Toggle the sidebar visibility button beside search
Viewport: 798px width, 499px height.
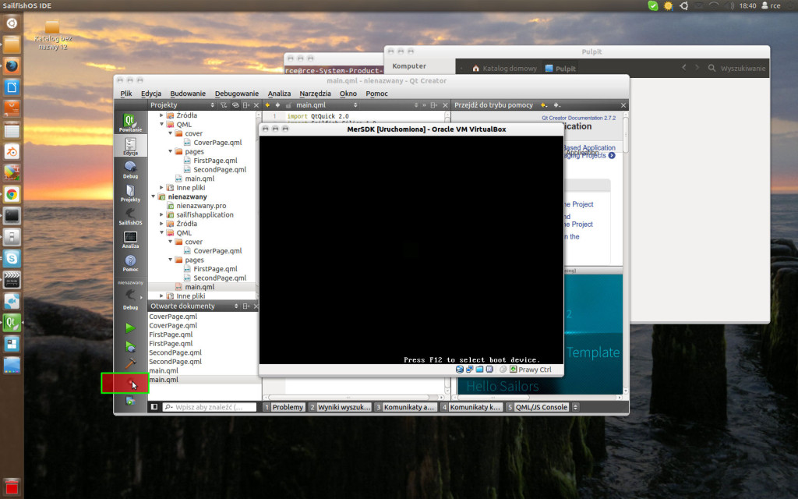click(x=154, y=407)
